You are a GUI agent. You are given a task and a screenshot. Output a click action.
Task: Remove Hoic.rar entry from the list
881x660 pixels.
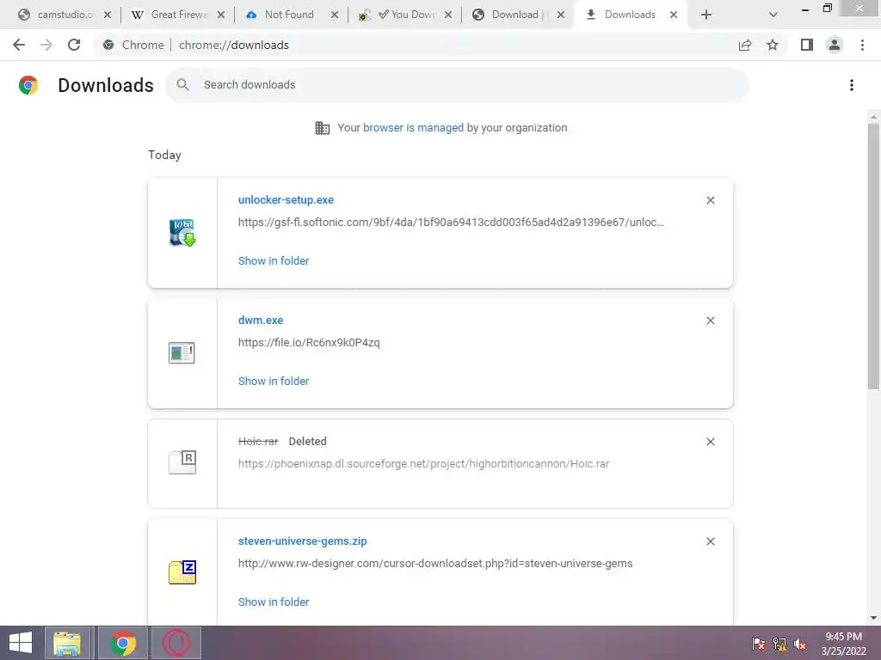[x=710, y=442]
